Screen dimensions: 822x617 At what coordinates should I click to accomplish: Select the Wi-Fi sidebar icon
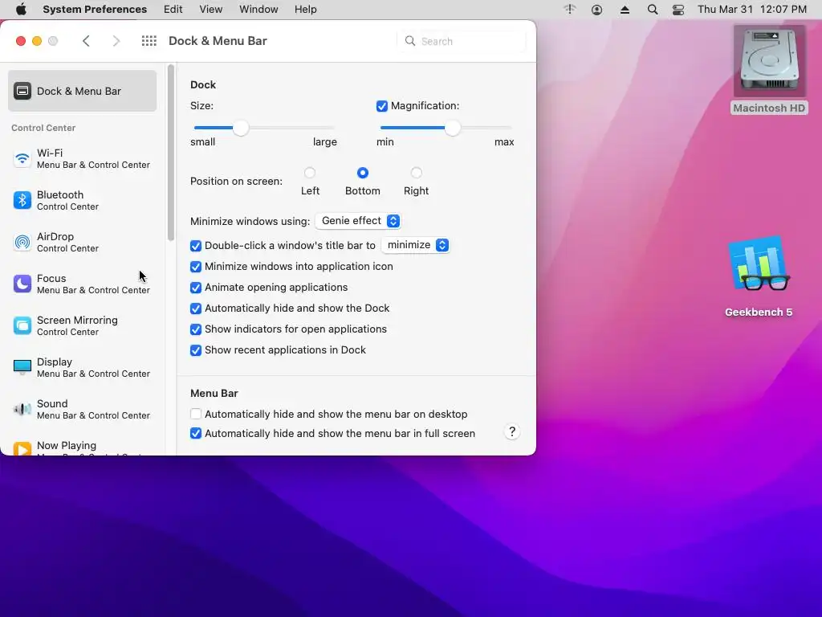(22, 158)
